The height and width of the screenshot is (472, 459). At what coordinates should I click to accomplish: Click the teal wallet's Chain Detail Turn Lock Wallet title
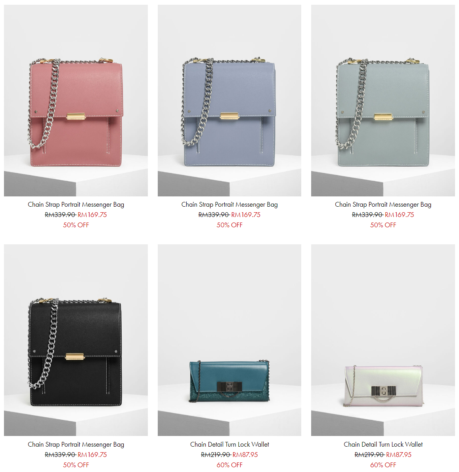229,444
